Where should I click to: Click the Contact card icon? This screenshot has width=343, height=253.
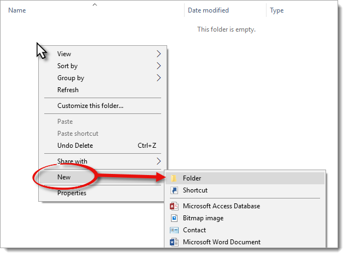(174, 230)
